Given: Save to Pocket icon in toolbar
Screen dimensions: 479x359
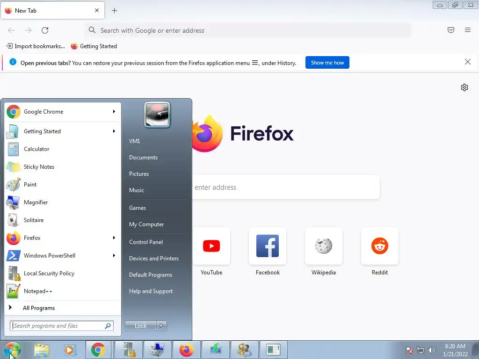Looking at the screenshot, I should tap(451, 30).
